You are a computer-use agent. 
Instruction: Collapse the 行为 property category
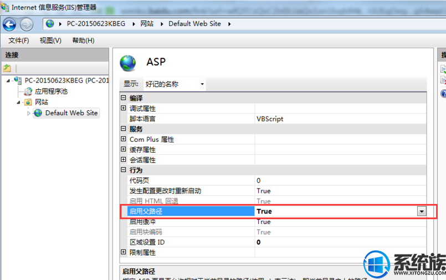point(123,170)
